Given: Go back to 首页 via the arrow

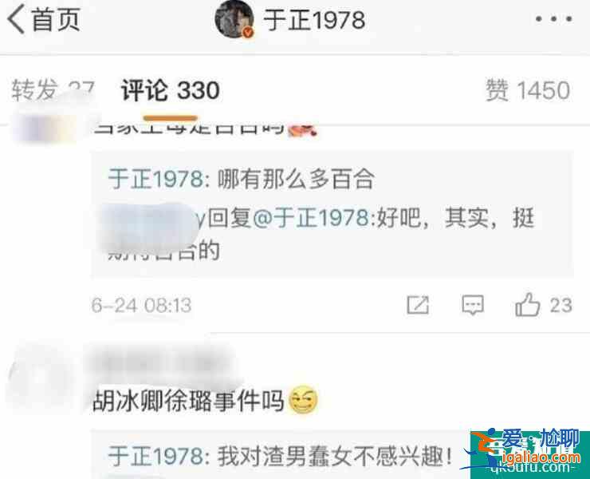Looking at the screenshot, I should [x=16, y=19].
